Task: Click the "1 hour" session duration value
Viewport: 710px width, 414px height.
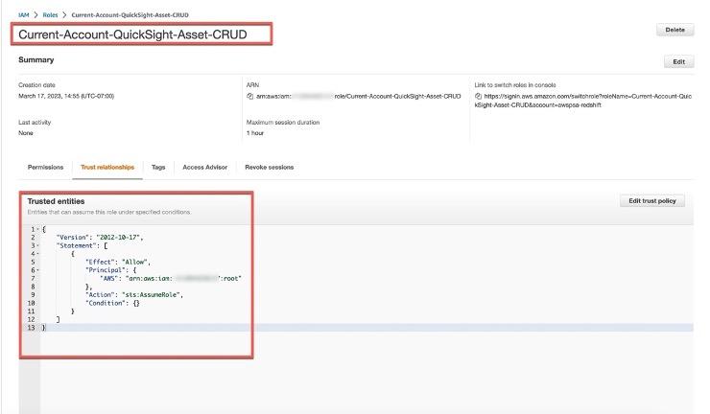Action: (255, 133)
